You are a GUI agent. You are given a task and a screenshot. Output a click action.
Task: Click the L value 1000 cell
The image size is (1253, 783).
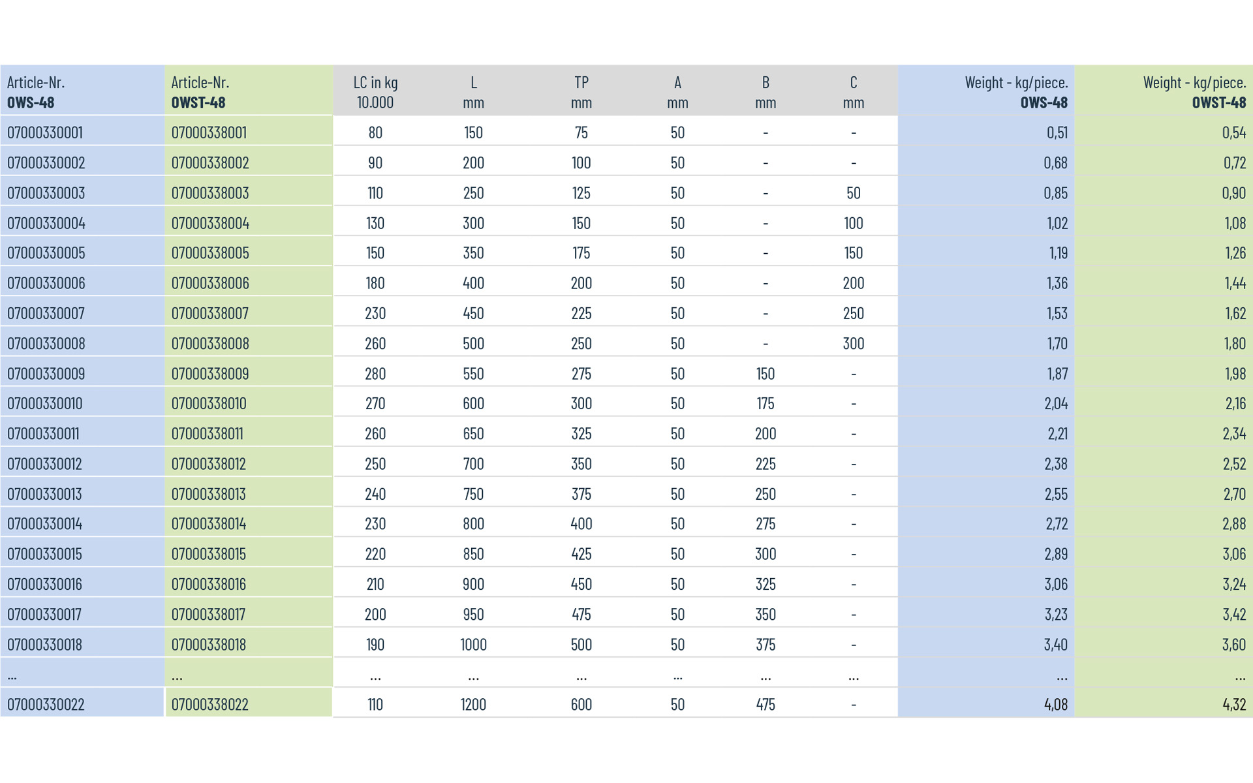(473, 645)
